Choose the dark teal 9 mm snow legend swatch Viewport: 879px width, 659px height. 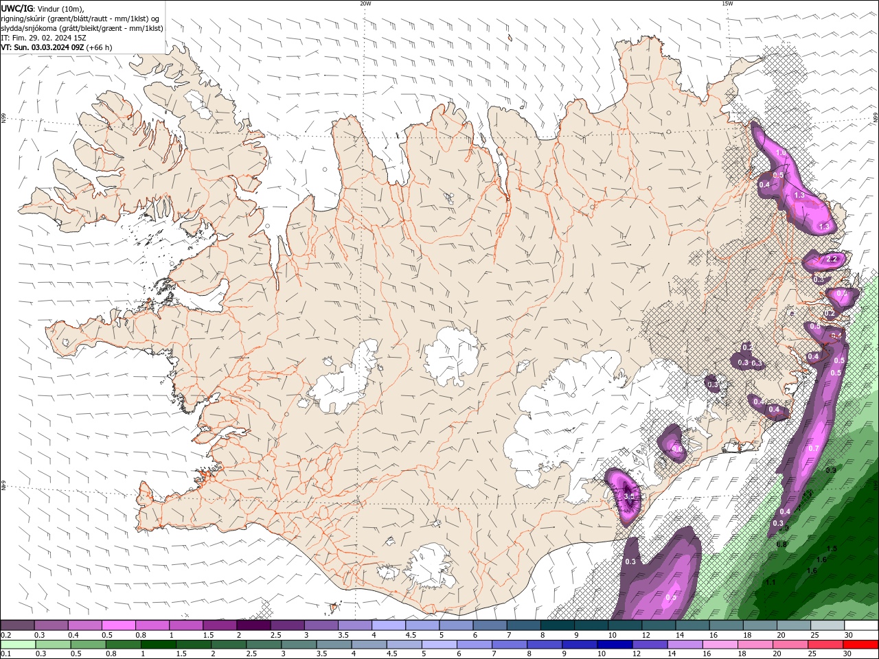coord(591,625)
